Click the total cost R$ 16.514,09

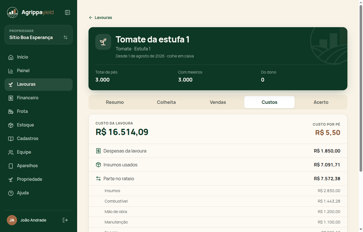pos(122,132)
